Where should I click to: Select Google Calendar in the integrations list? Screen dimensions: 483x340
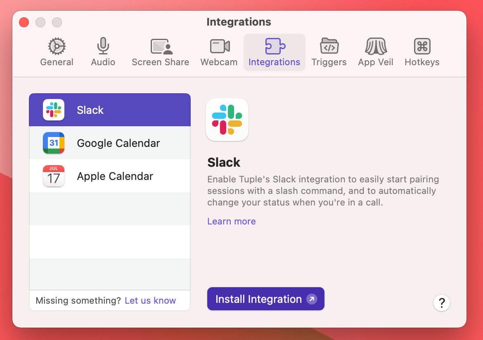pos(110,143)
